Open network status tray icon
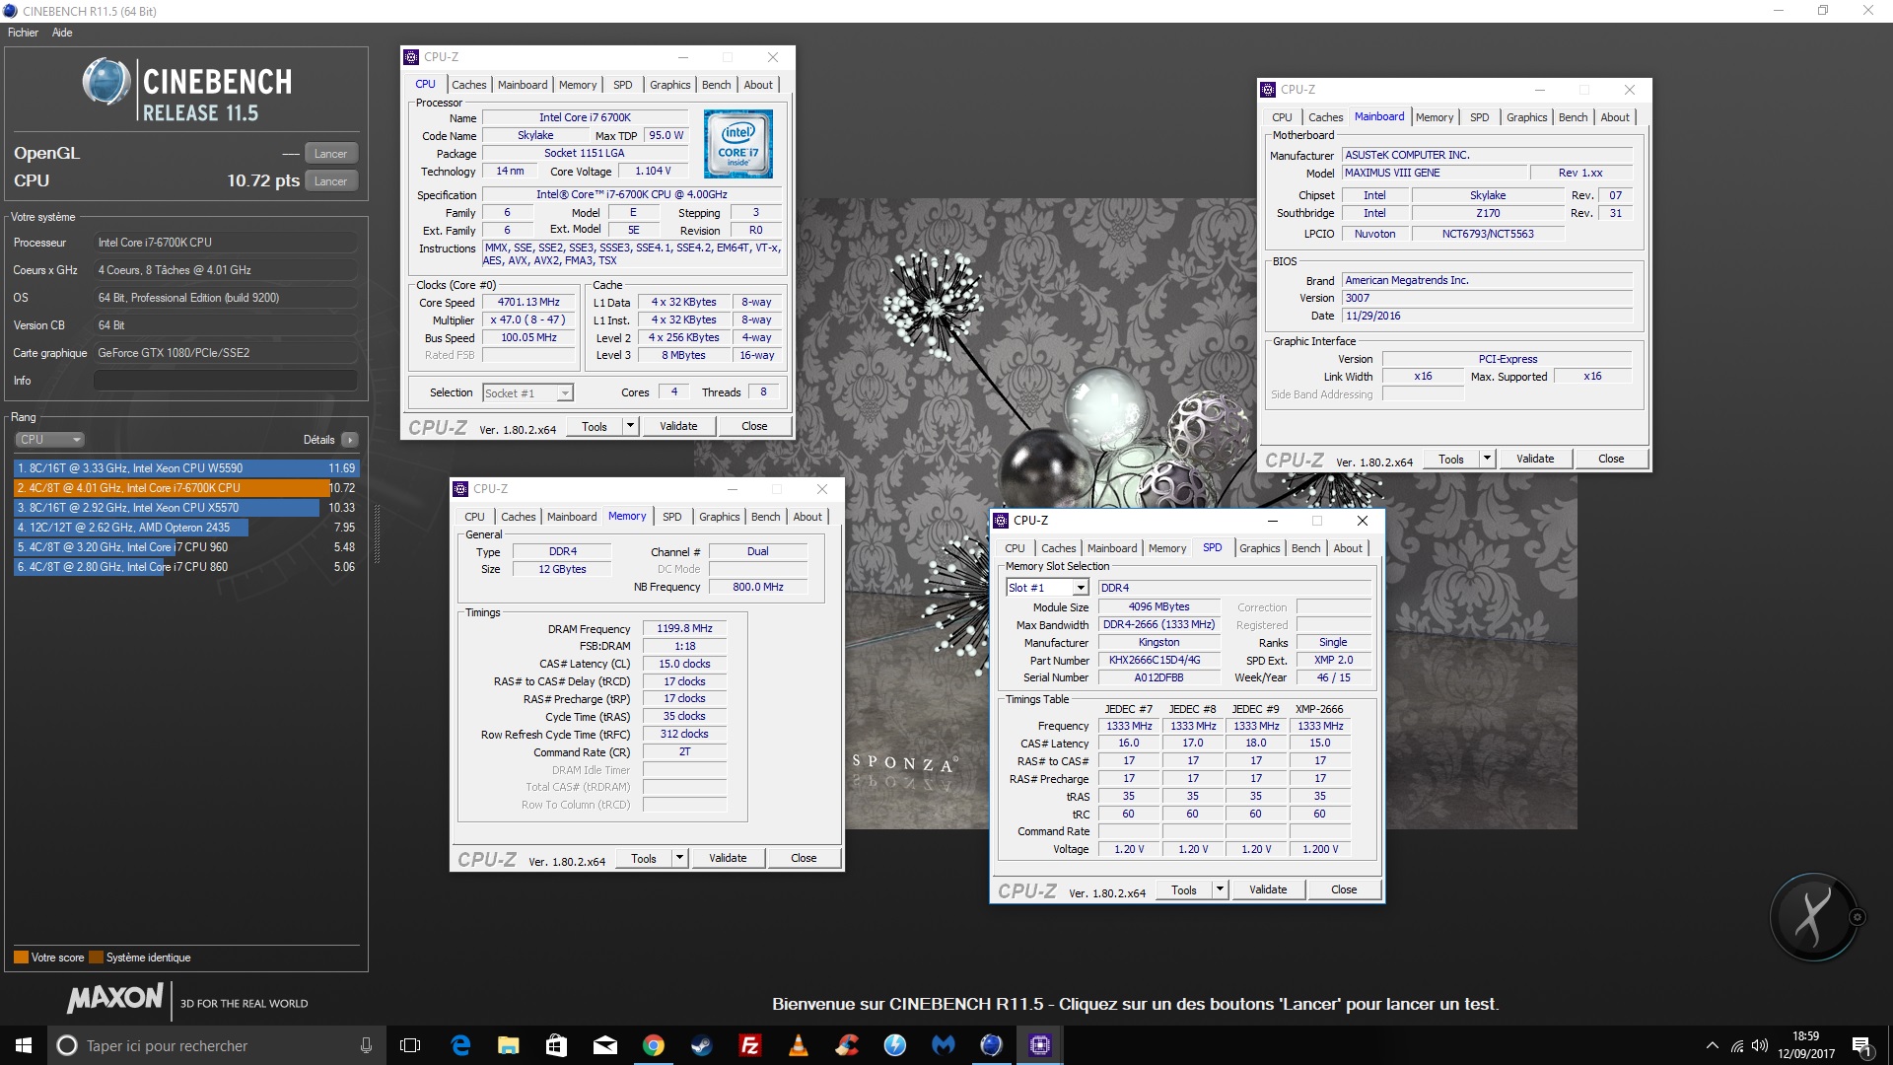This screenshot has height=1065, width=1893. point(1737,1045)
